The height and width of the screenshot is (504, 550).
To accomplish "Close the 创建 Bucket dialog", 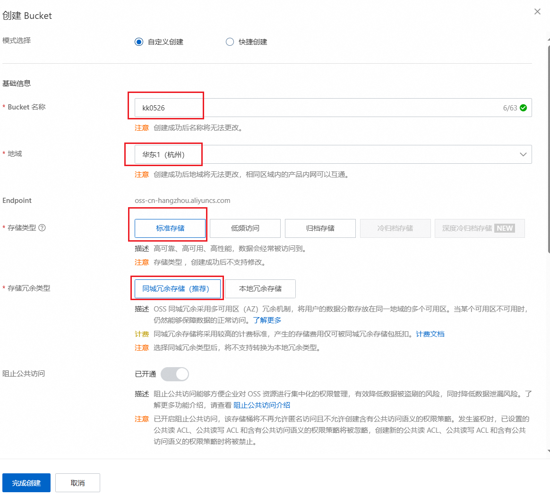I will coord(537,11).
